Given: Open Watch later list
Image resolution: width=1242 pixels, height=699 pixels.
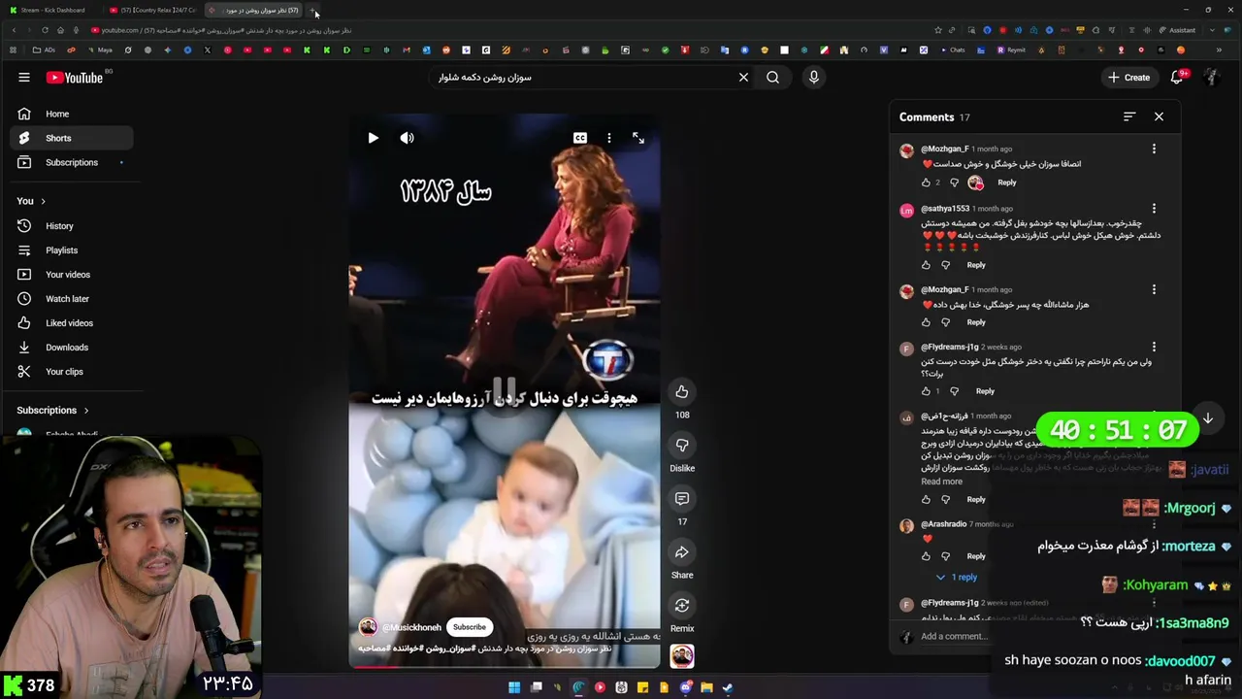Looking at the screenshot, I should coord(71,299).
